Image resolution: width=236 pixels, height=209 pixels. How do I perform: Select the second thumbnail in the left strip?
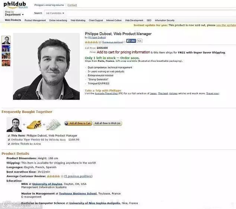[x=6, y=49]
